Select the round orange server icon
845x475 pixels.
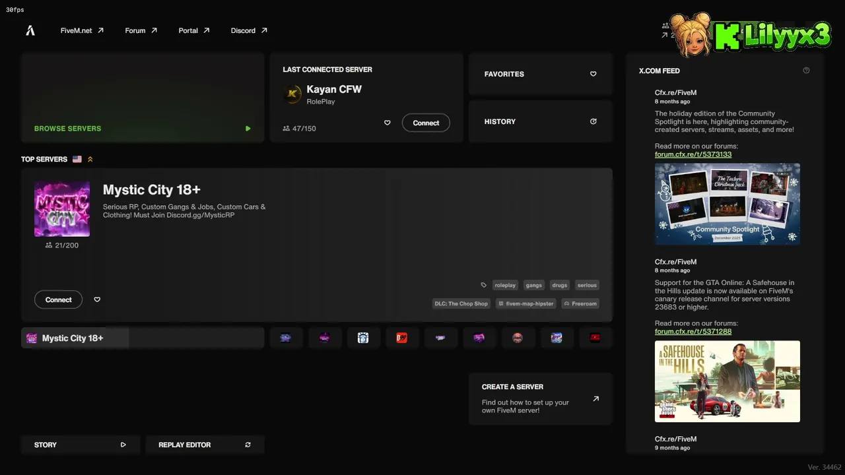(518, 338)
